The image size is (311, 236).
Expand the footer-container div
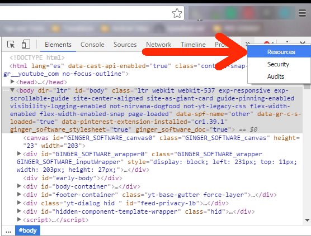pos(19,194)
